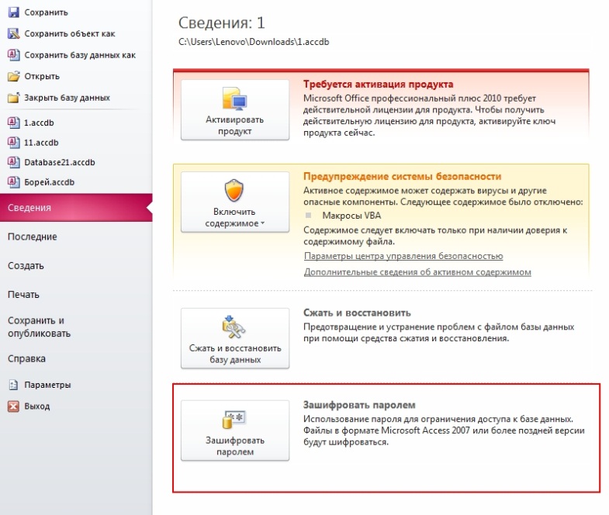Select Выход to exit Access
This screenshot has height=515, width=609.
click(x=37, y=406)
